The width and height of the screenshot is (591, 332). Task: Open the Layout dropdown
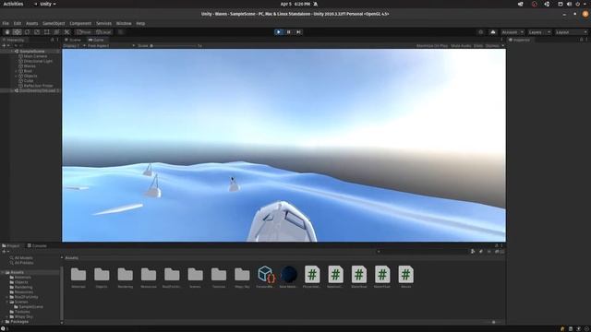click(572, 32)
